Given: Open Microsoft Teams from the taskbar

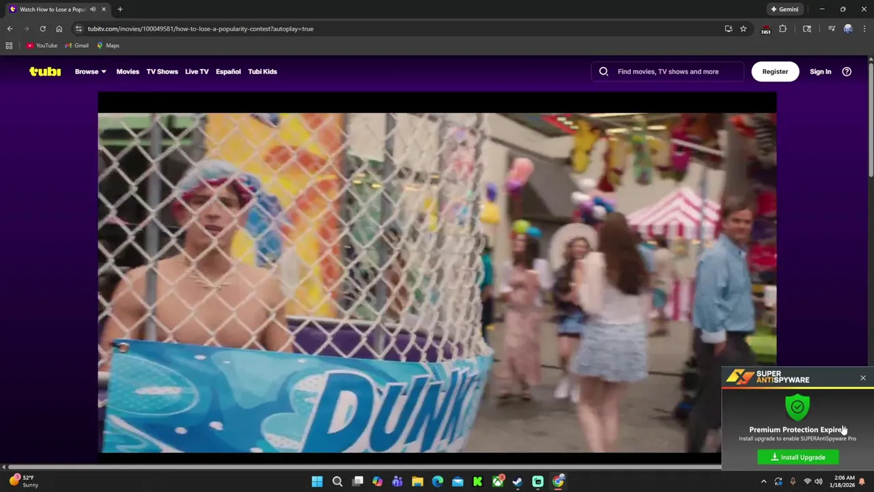Looking at the screenshot, I should coord(397,481).
